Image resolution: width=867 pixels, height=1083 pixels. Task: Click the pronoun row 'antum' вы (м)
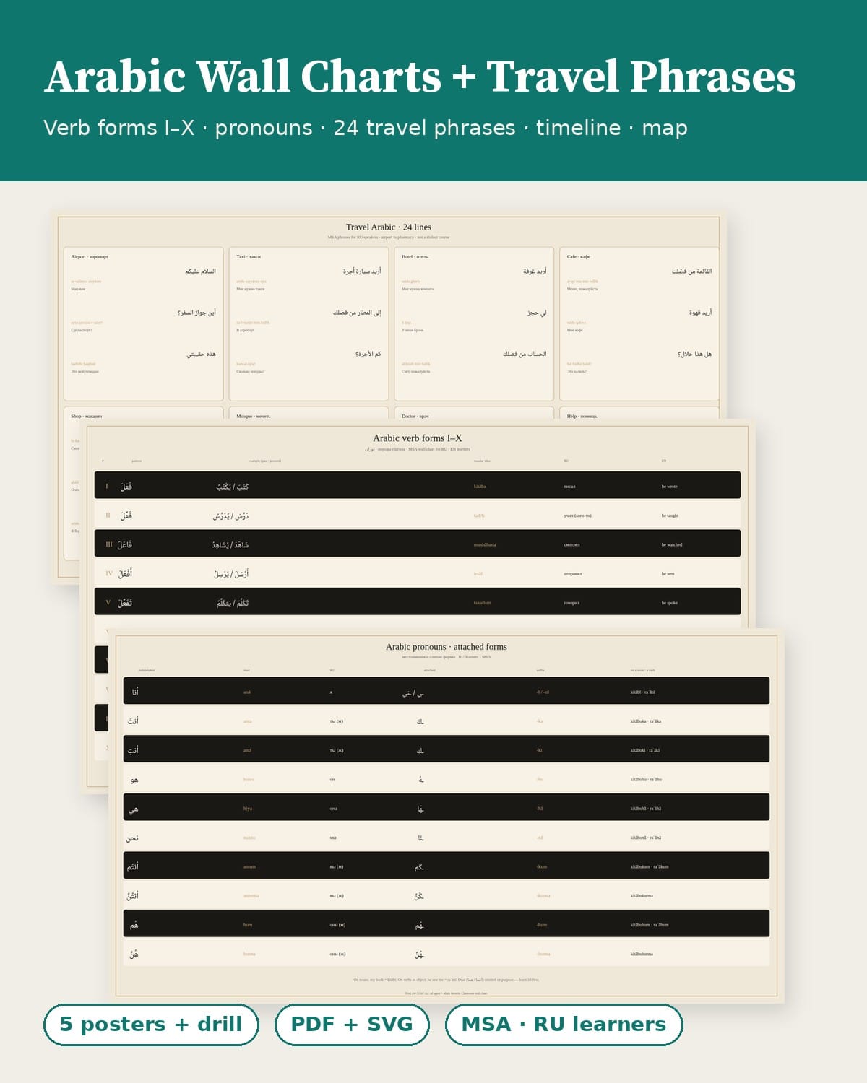447,866
